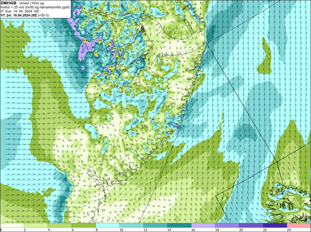Pick the dark teal 14–16 legend swatch

[179, 225]
